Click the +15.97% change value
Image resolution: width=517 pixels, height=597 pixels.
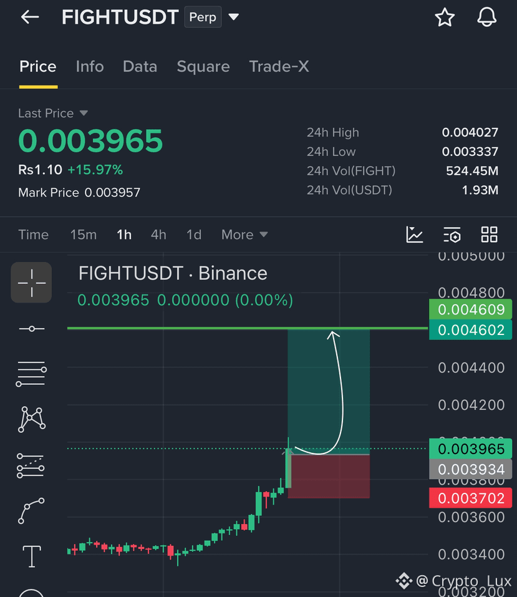pos(95,170)
